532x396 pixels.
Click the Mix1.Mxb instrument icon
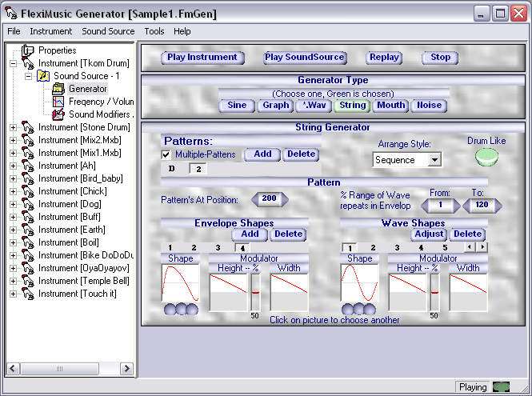click(28, 153)
